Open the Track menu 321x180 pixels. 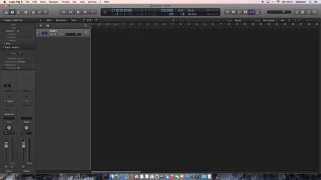coord(43,2)
